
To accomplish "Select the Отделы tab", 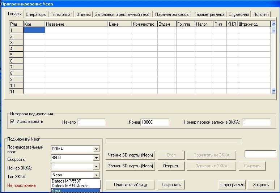I will click(x=84, y=14).
